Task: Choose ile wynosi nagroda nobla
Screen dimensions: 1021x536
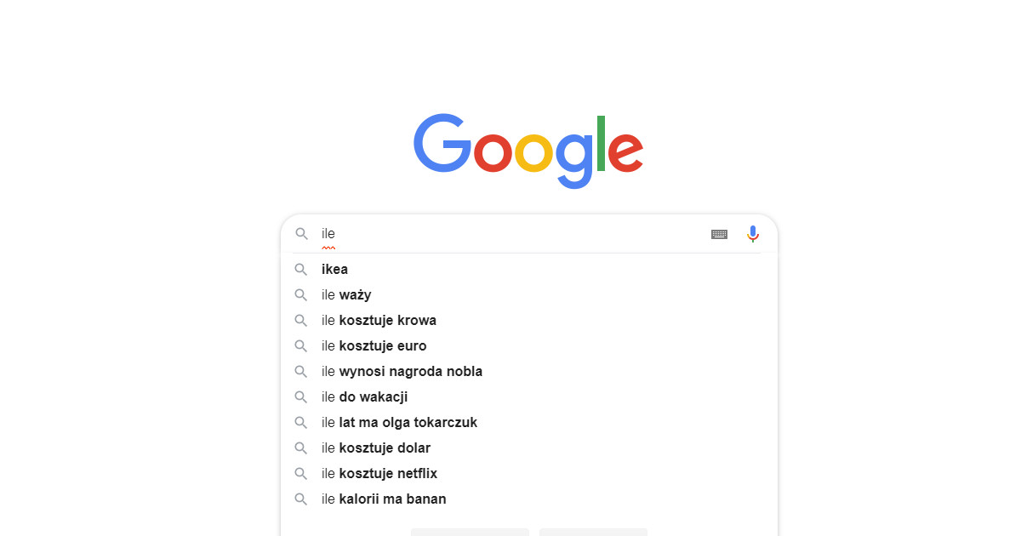Action: (402, 372)
